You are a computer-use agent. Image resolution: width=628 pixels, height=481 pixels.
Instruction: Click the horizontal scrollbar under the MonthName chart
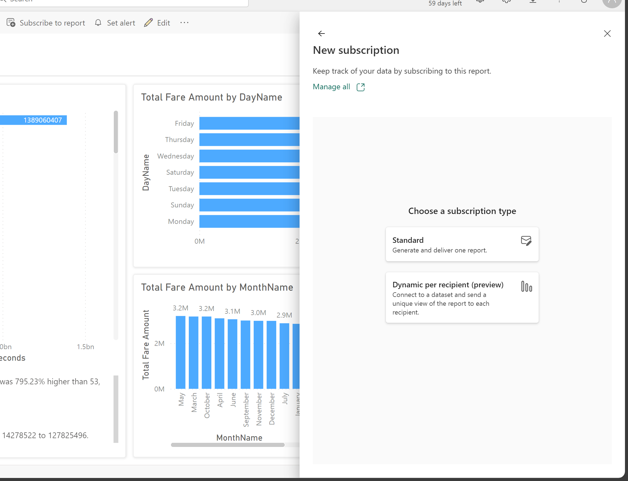(228, 445)
